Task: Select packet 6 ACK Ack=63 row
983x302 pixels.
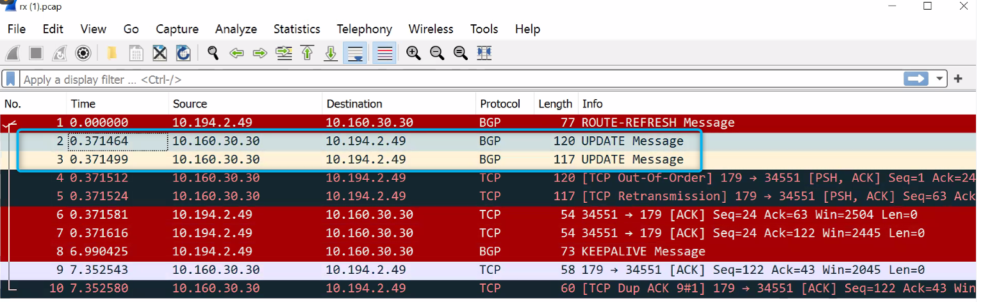Action: (x=488, y=215)
